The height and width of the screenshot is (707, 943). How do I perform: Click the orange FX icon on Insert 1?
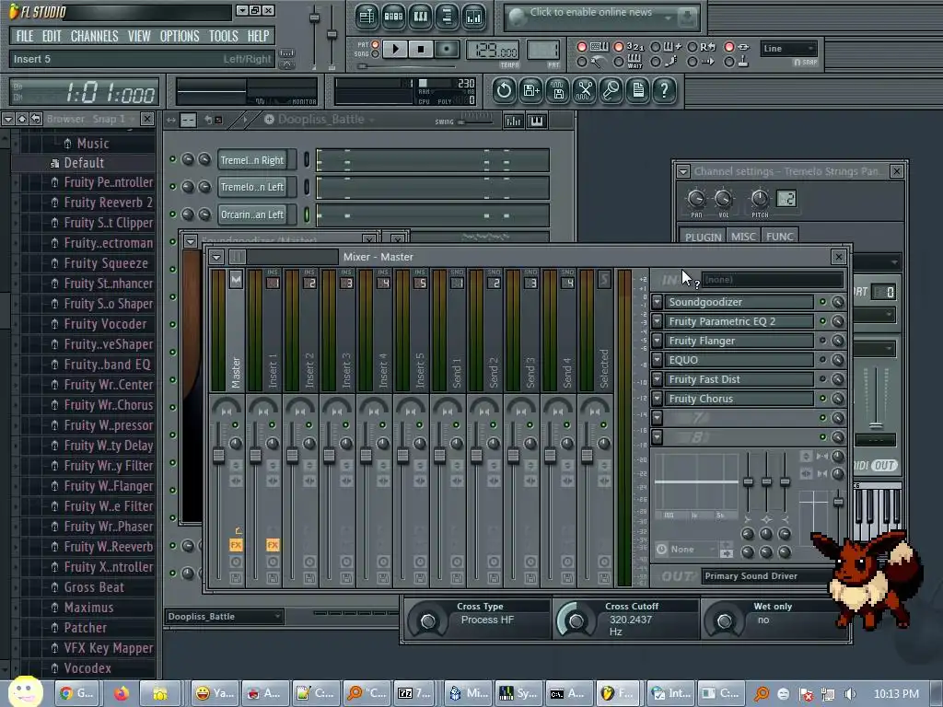click(273, 545)
